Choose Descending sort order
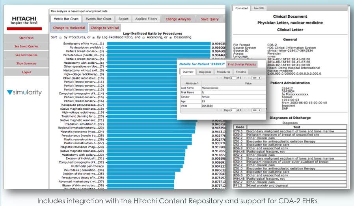The image size is (354, 206). click(171, 38)
